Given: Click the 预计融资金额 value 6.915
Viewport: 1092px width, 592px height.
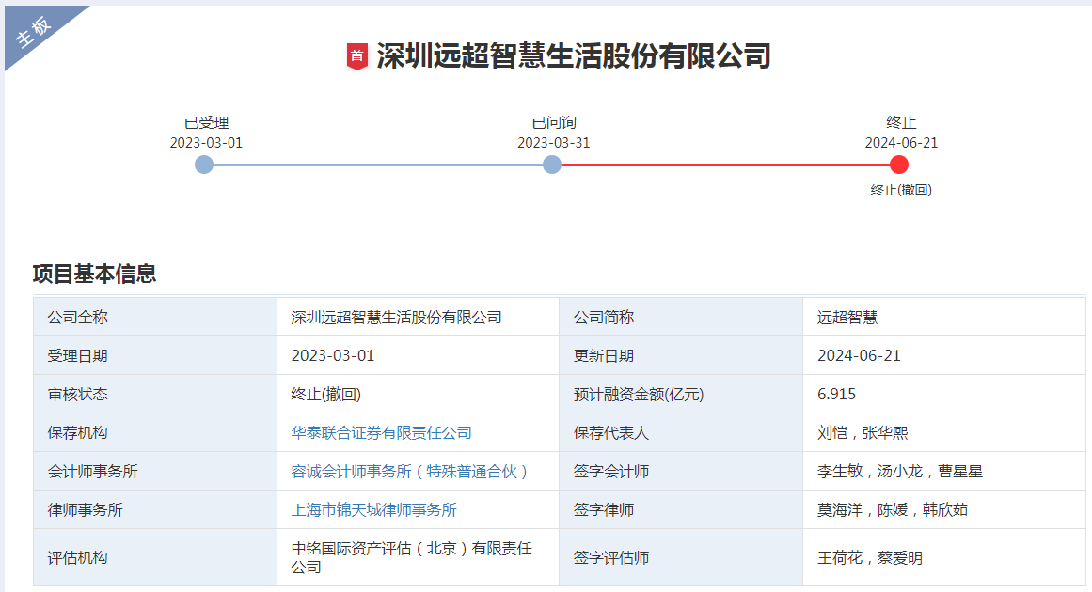Looking at the screenshot, I should [x=837, y=394].
